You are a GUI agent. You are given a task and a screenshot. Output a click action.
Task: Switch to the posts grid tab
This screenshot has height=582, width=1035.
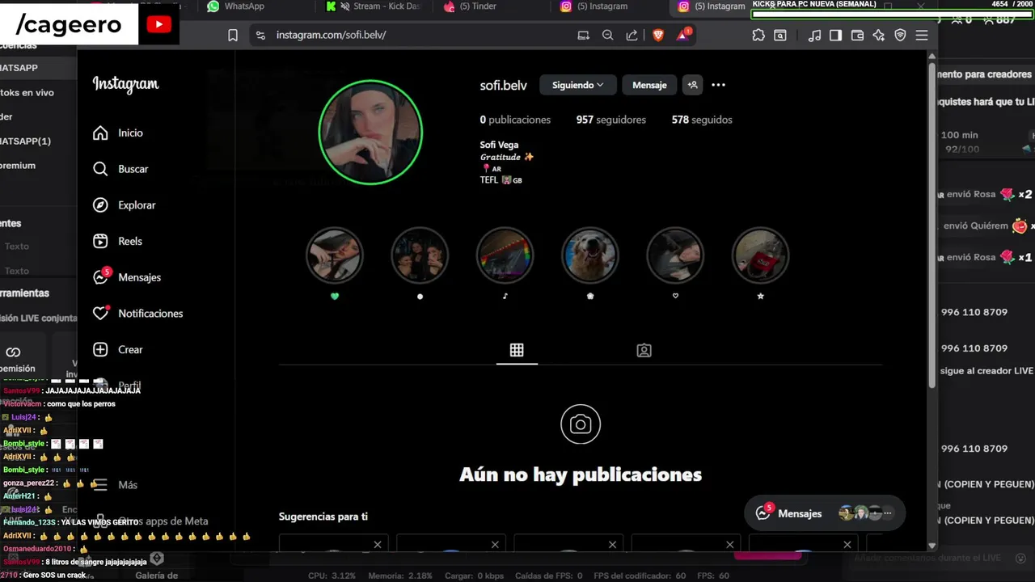click(517, 350)
